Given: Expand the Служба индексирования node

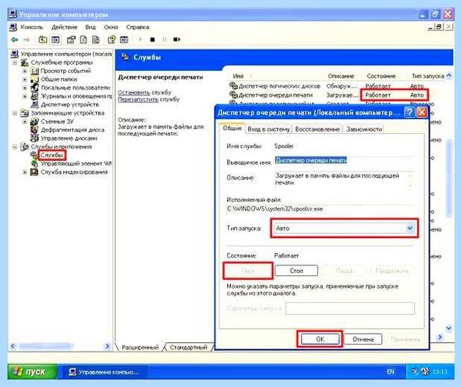Looking at the screenshot, I should (25, 172).
